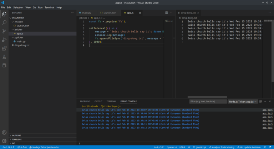Split the app.js editor right
The image size is (274, 149).
click(166, 13)
